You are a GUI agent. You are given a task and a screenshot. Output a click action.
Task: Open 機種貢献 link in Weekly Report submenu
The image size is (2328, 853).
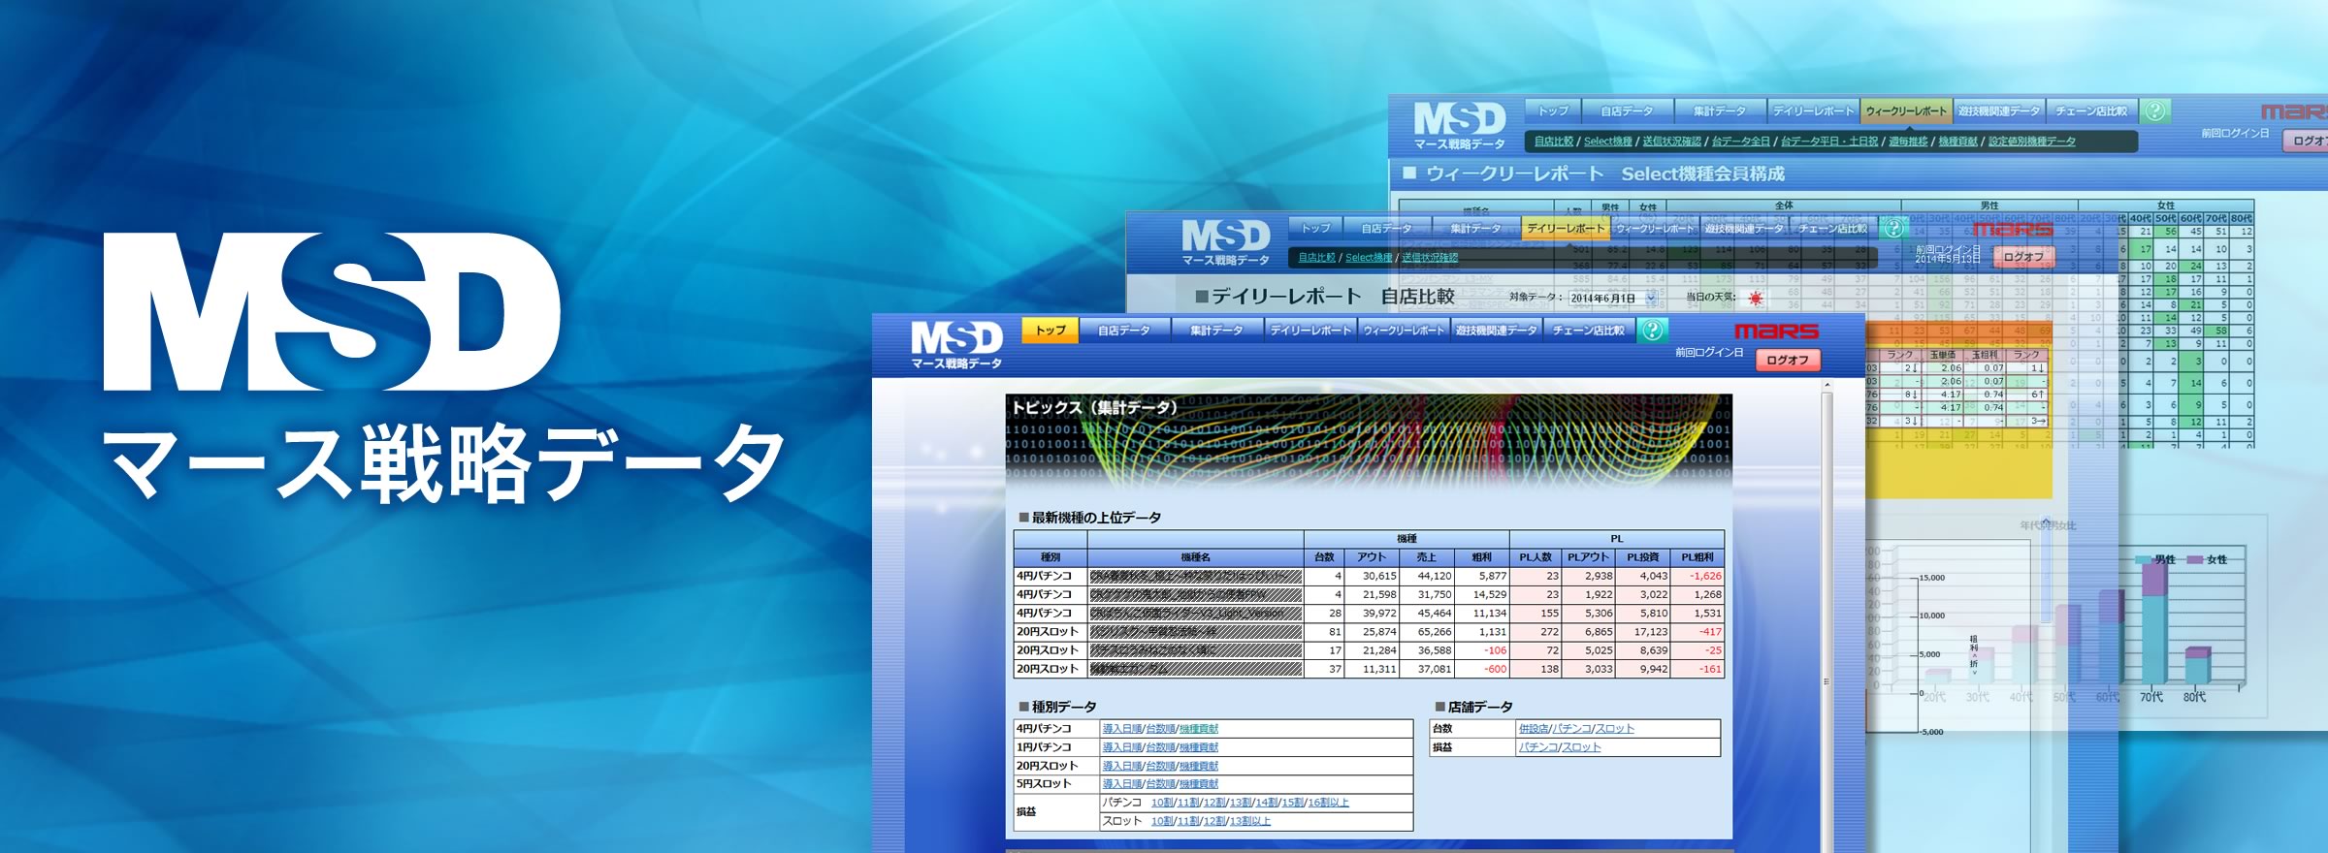1957,142
